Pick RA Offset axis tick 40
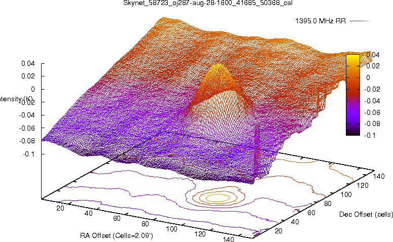 tap(88, 213)
